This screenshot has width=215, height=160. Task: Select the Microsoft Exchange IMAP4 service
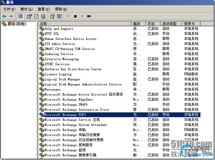66,105
